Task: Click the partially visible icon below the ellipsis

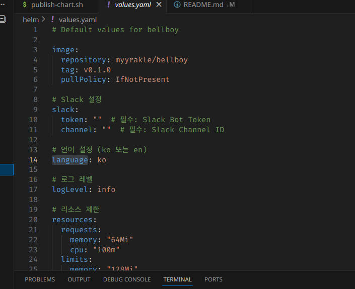Action: click(x=3, y=19)
